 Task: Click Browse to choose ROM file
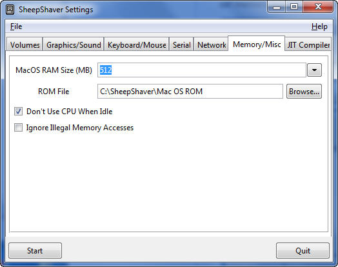point(304,92)
